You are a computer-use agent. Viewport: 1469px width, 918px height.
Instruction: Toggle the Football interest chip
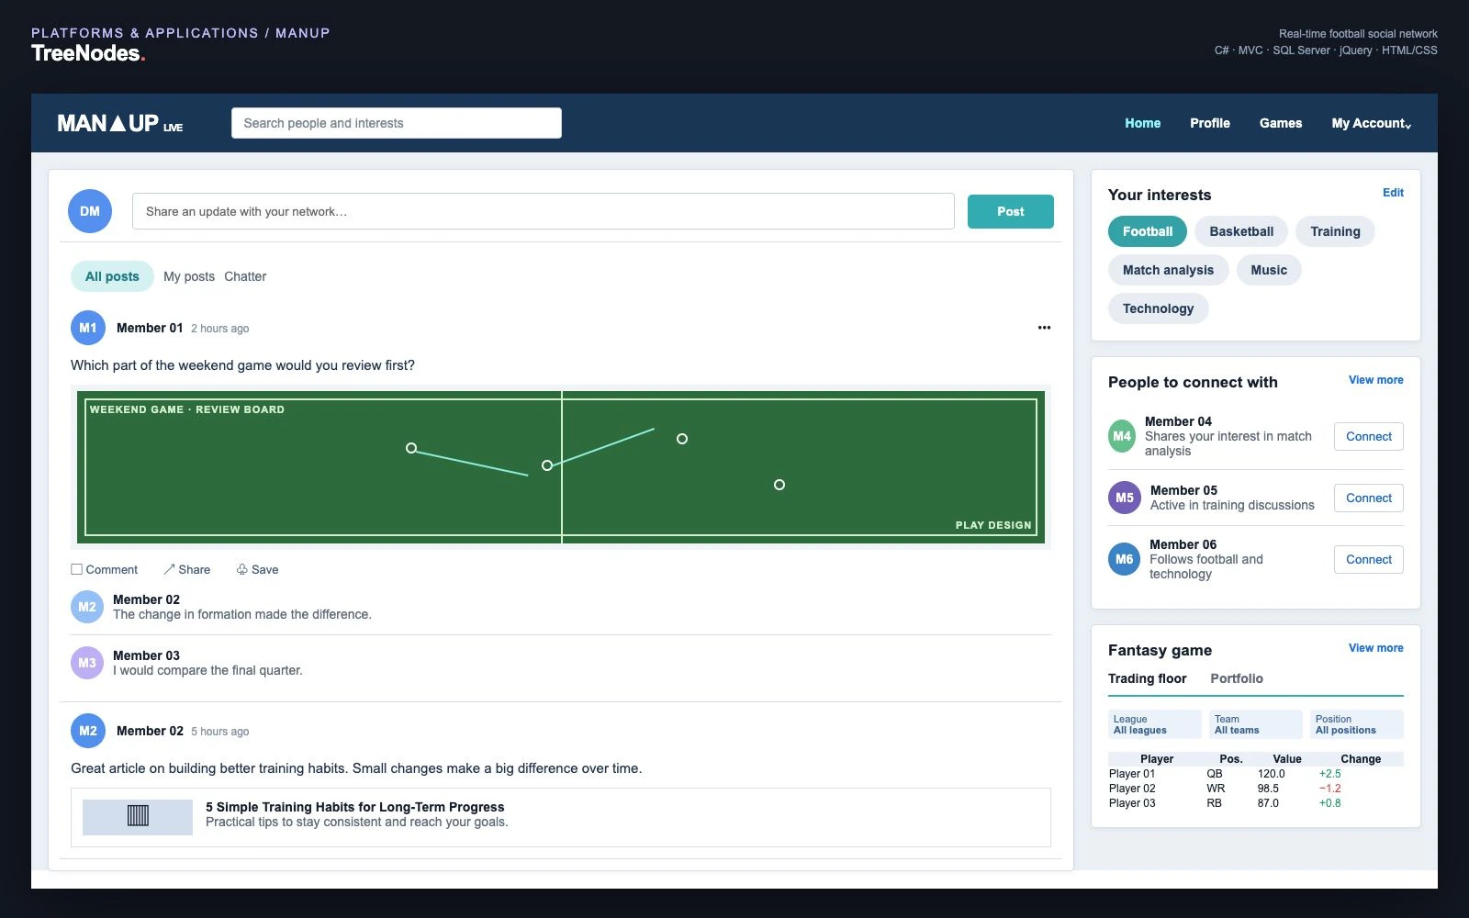point(1148,231)
